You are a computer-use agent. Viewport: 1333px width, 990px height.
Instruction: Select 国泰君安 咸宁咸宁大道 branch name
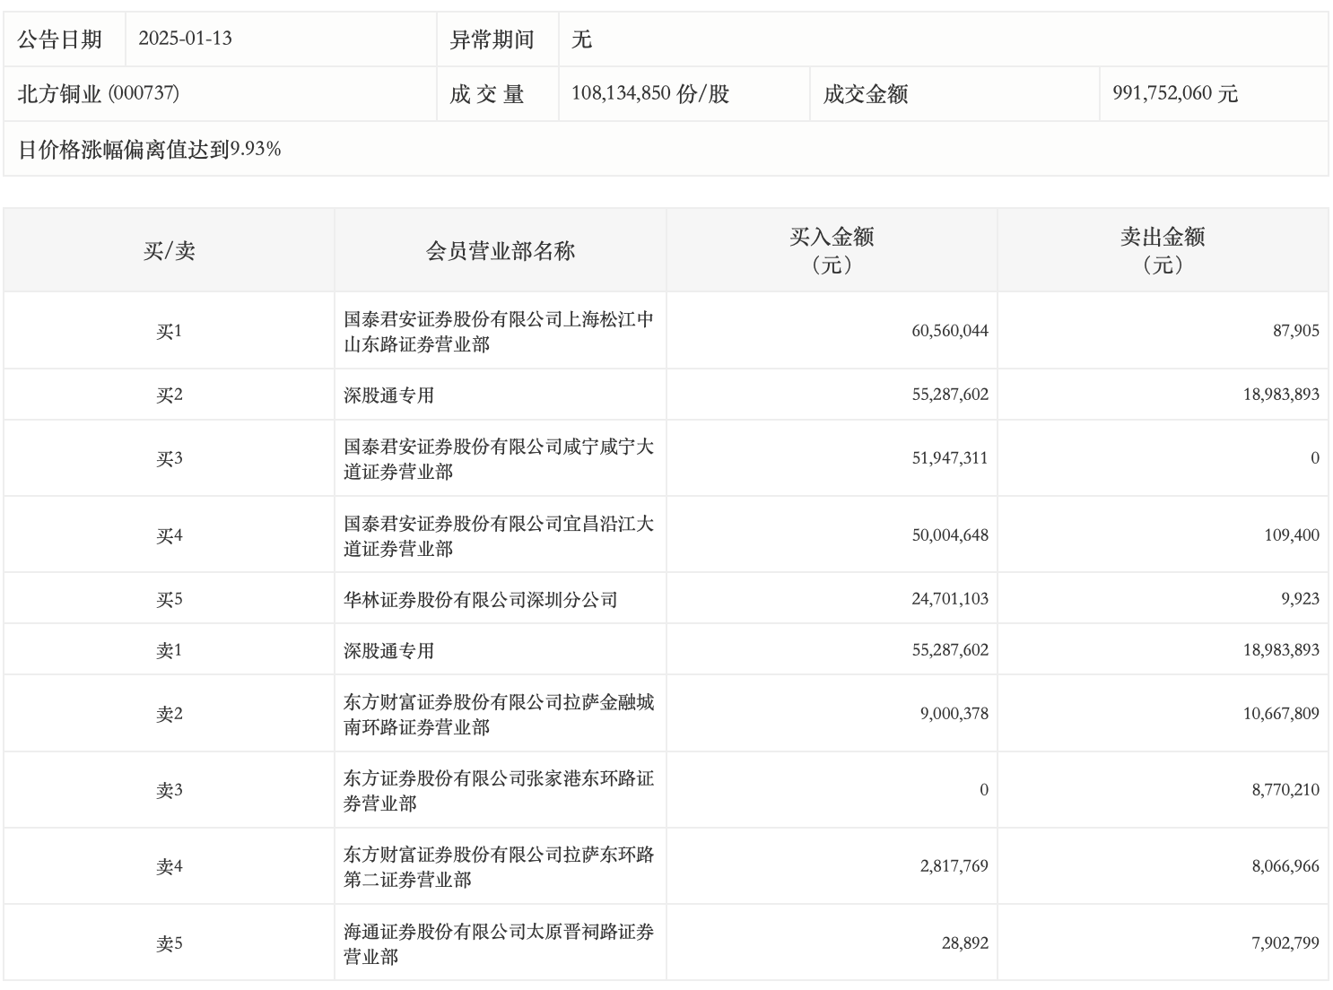click(x=498, y=459)
